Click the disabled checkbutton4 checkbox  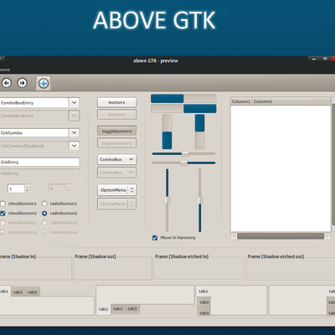click(3, 232)
